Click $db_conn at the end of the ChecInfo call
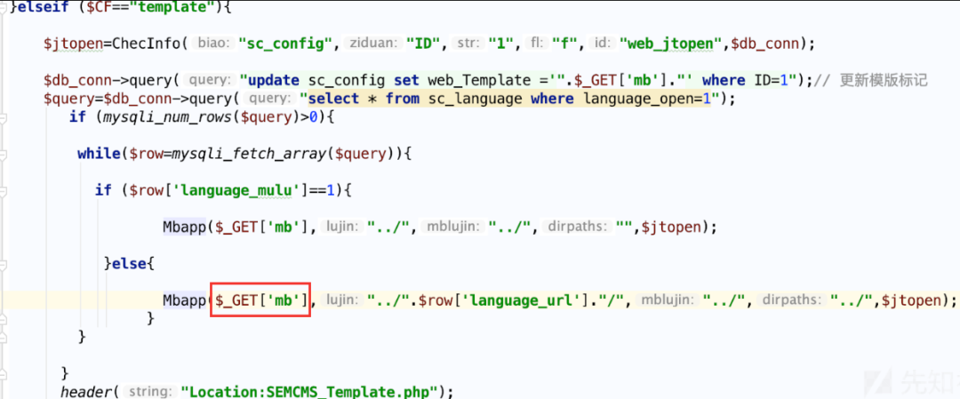The height and width of the screenshot is (399, 960). coord(766,44)
